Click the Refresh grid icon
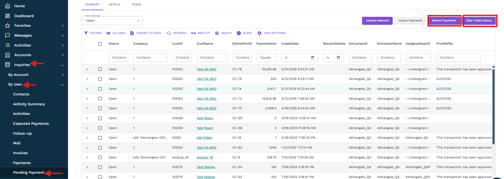504x179 pixels. 169,33
